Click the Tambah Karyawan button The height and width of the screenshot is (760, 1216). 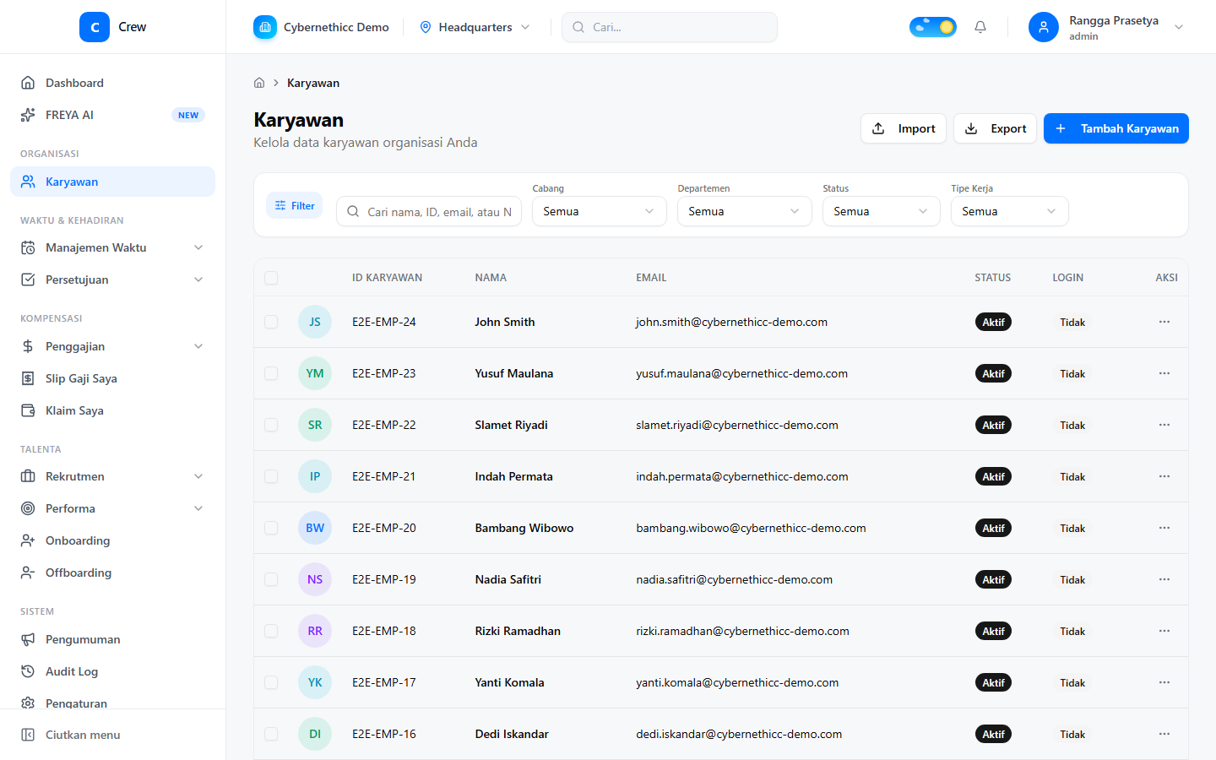point(1116,128)
